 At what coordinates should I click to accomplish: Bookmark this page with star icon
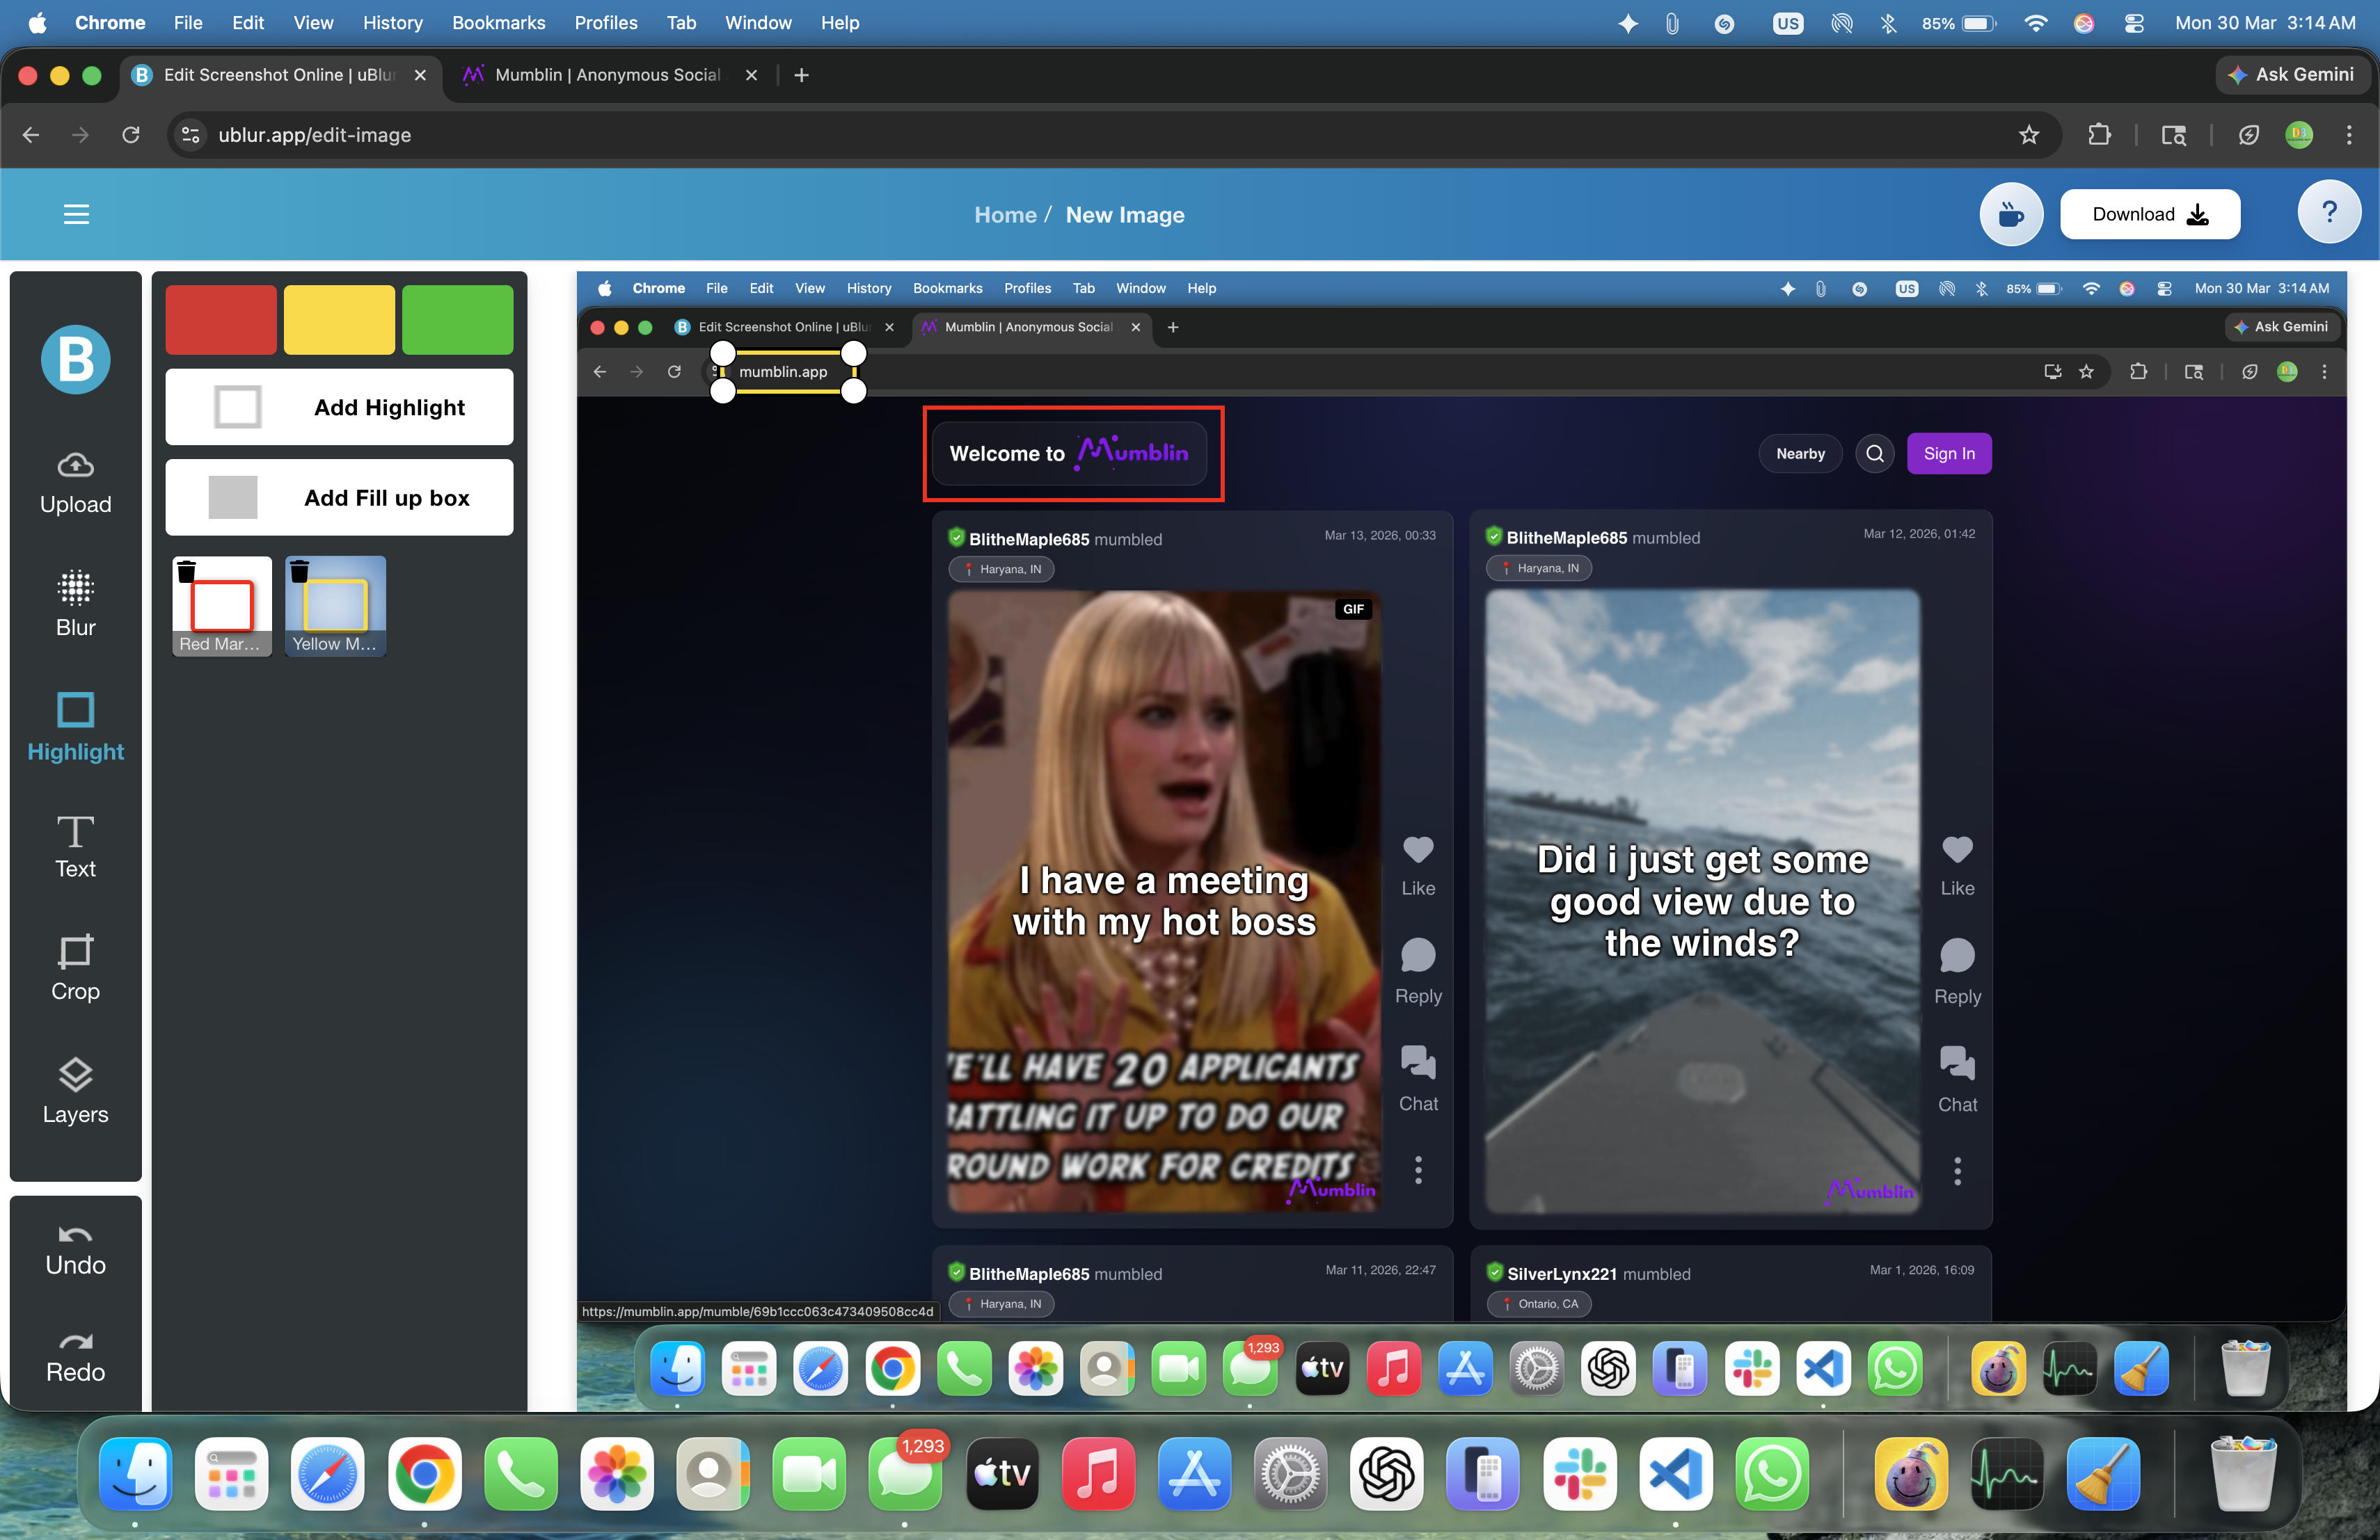coord(2028,135)
